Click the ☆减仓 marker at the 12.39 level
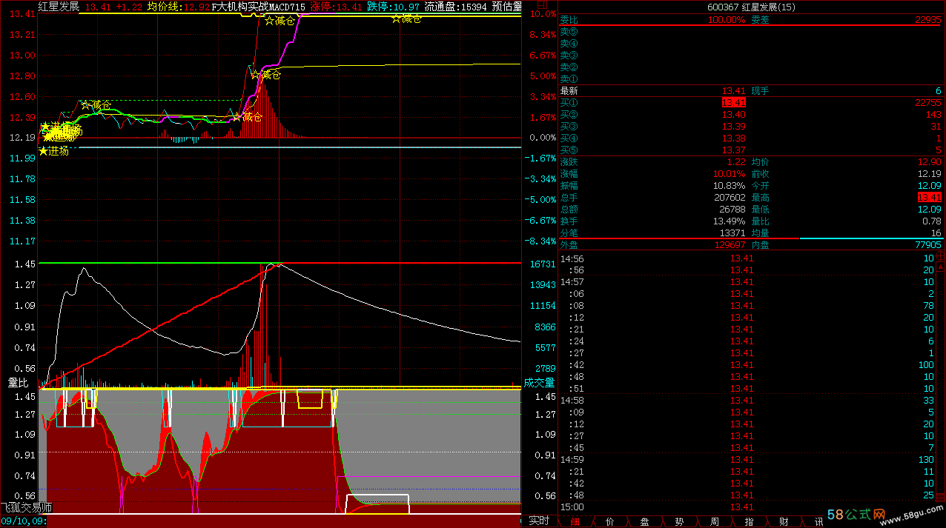 [247, 117]
